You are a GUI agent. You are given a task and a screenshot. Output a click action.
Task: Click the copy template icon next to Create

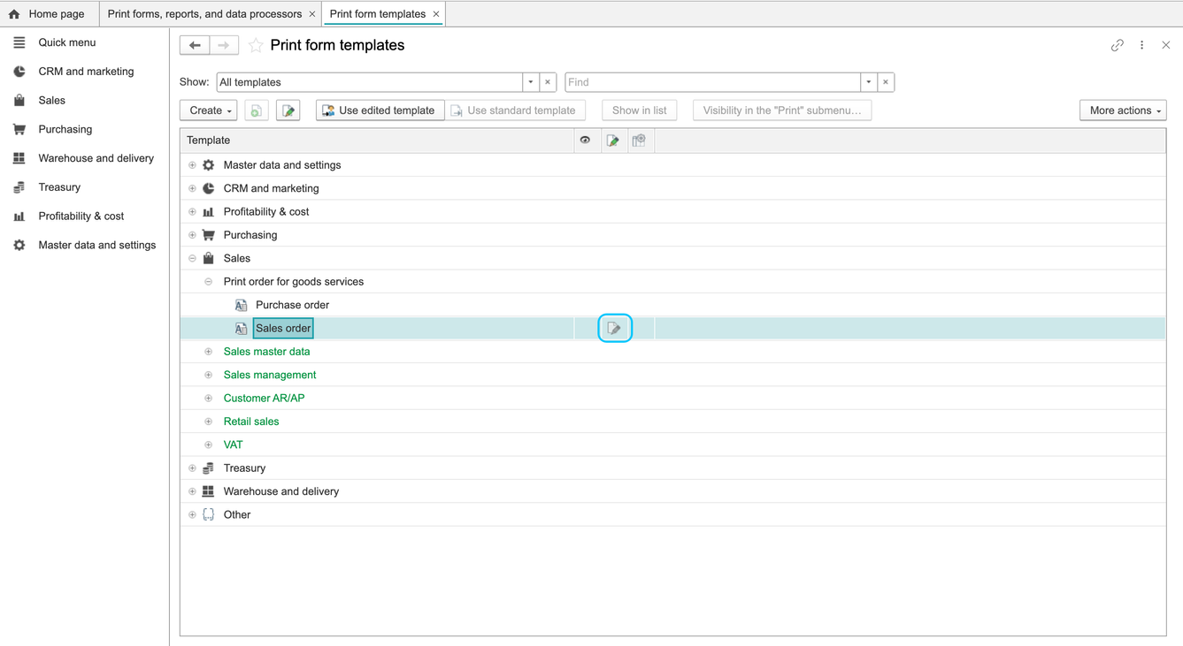click(x=257, y=110)
